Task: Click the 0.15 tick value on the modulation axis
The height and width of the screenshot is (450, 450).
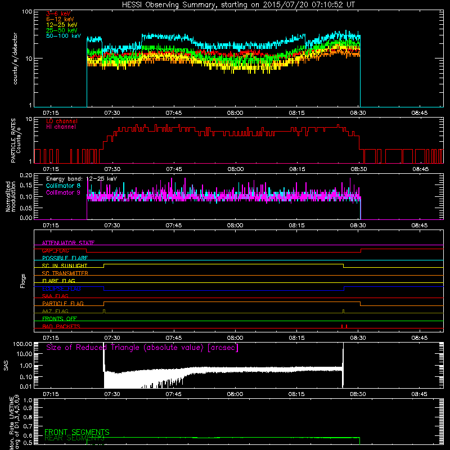Action: pos(26,186)
